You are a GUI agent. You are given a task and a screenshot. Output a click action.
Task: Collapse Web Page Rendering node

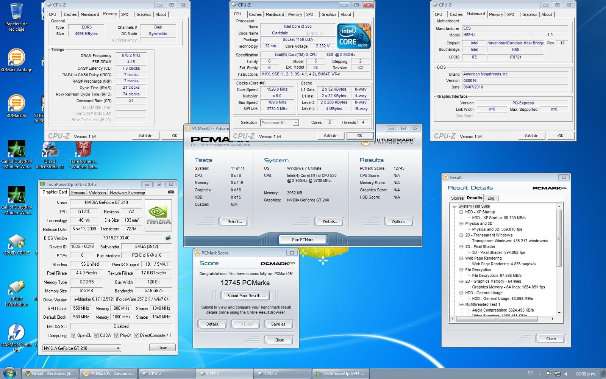coord(461,258)
